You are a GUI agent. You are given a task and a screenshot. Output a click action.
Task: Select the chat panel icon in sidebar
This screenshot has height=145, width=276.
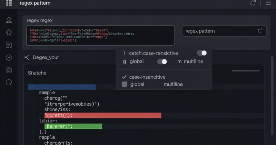tap(9, 45)
